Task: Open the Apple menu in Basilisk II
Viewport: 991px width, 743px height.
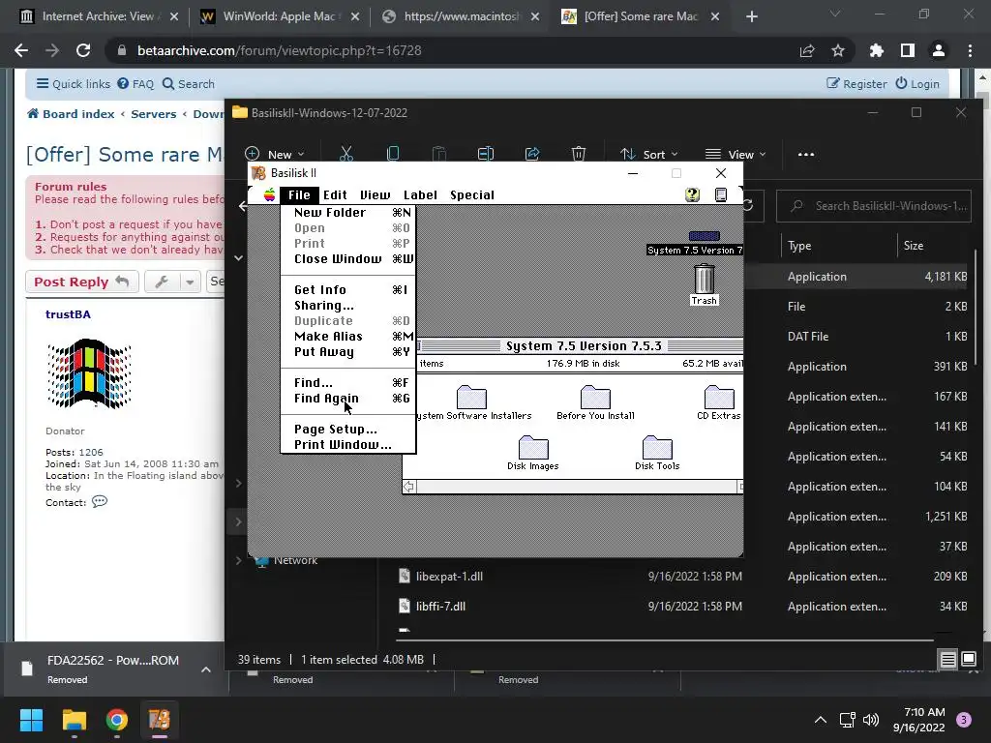Action: pyautogui.click(x=270, y=194)
